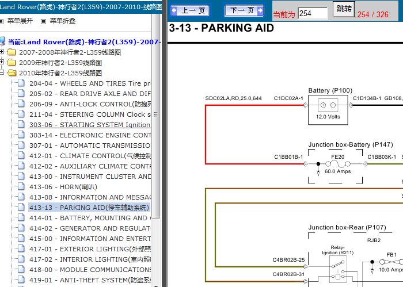The height and width of the screenshot is (287, 403).
Task: Click document icon of 412-01 entry
Action: point(21,155)
